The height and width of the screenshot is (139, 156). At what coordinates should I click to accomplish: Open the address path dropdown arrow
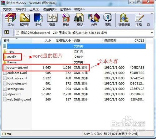coord(152,33)
